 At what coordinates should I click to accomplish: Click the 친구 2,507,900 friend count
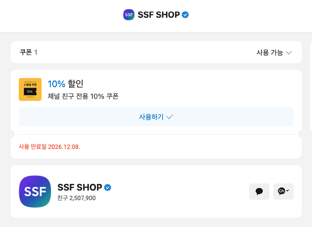click(x=77, y=198)
